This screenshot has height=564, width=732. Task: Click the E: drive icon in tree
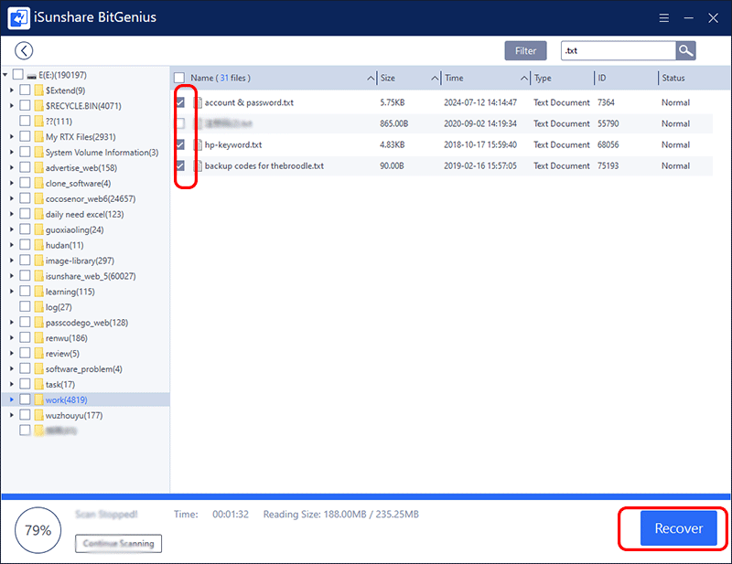(x=32, y=74)
